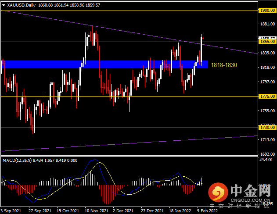Select the XAUUSD,Daily chart title text
This screenshot has height=214, width=277.
22,5
